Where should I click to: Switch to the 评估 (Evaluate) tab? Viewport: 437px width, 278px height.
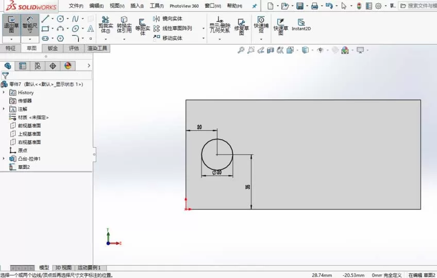pos(74,48)
